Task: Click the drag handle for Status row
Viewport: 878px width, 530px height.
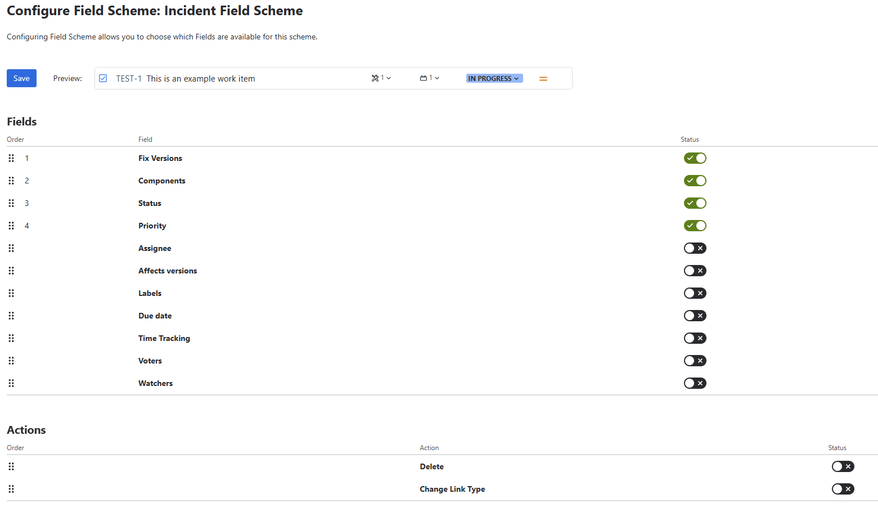Action: coord(11,203)
